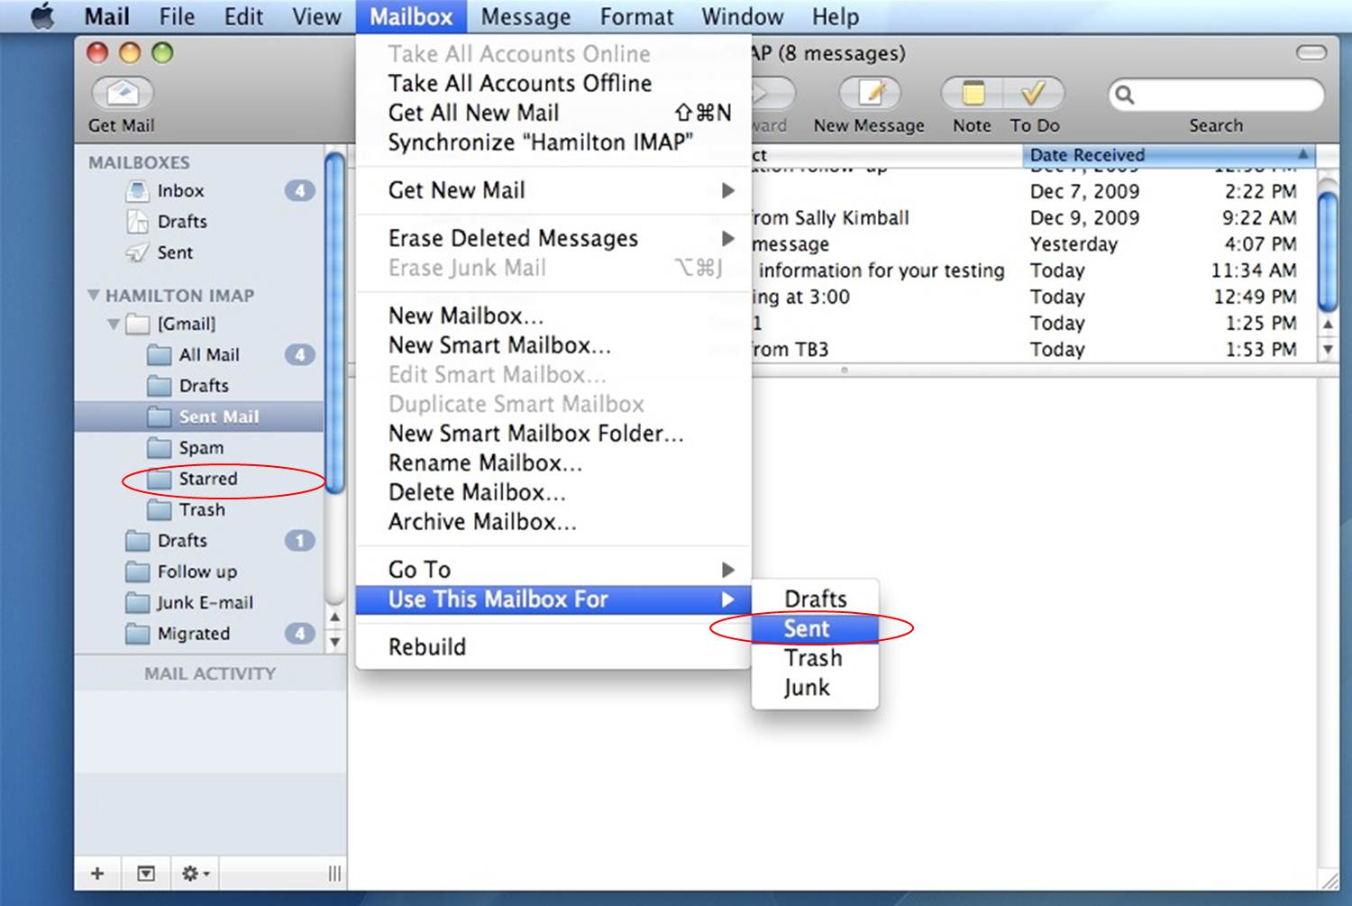
Task: Click the Mail application menu
Action: (106, 16)
